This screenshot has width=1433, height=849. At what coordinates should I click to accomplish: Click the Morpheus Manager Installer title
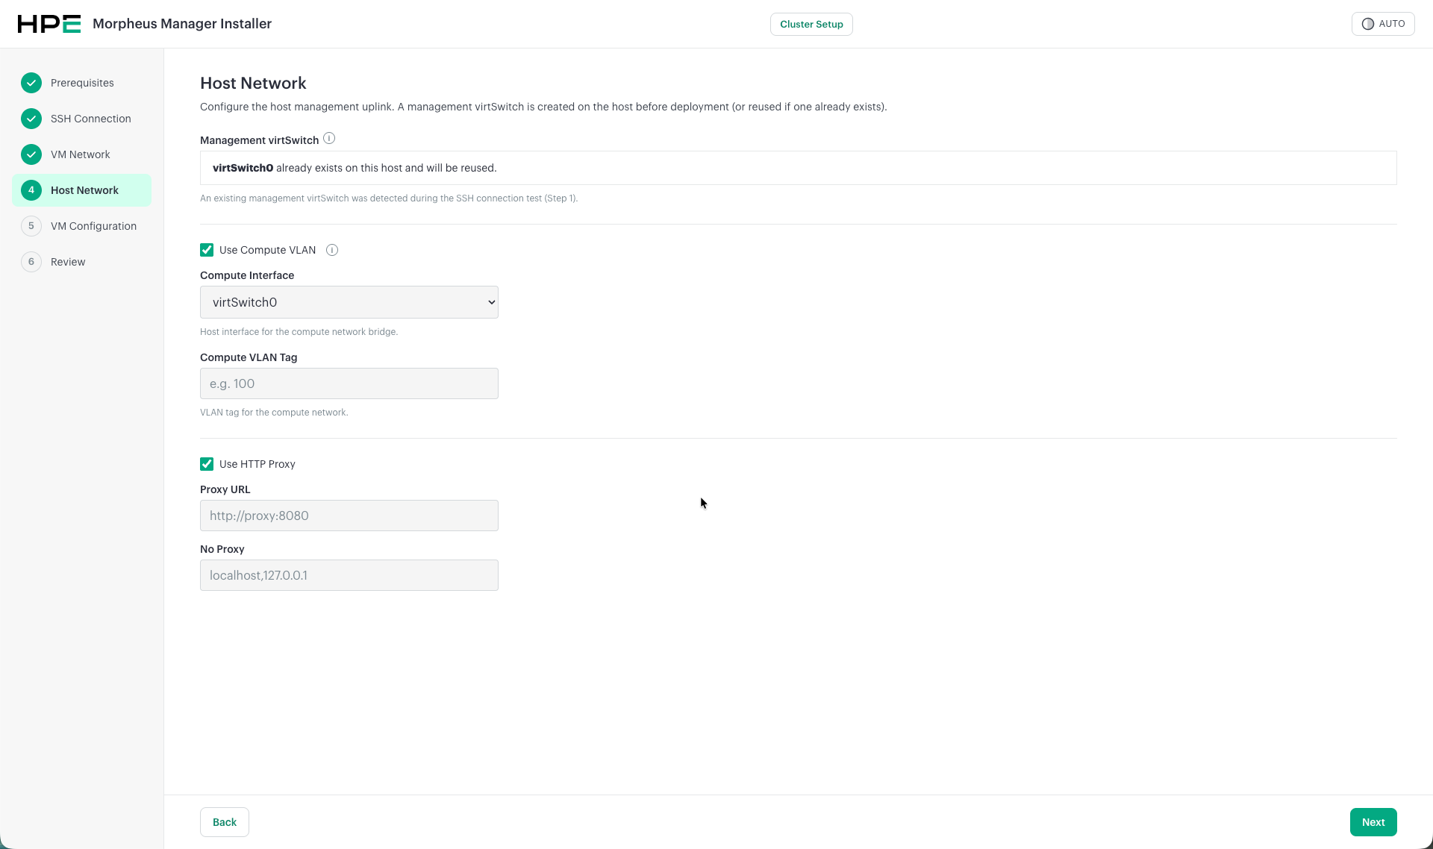pyautogui.click(x=182, y=24)
